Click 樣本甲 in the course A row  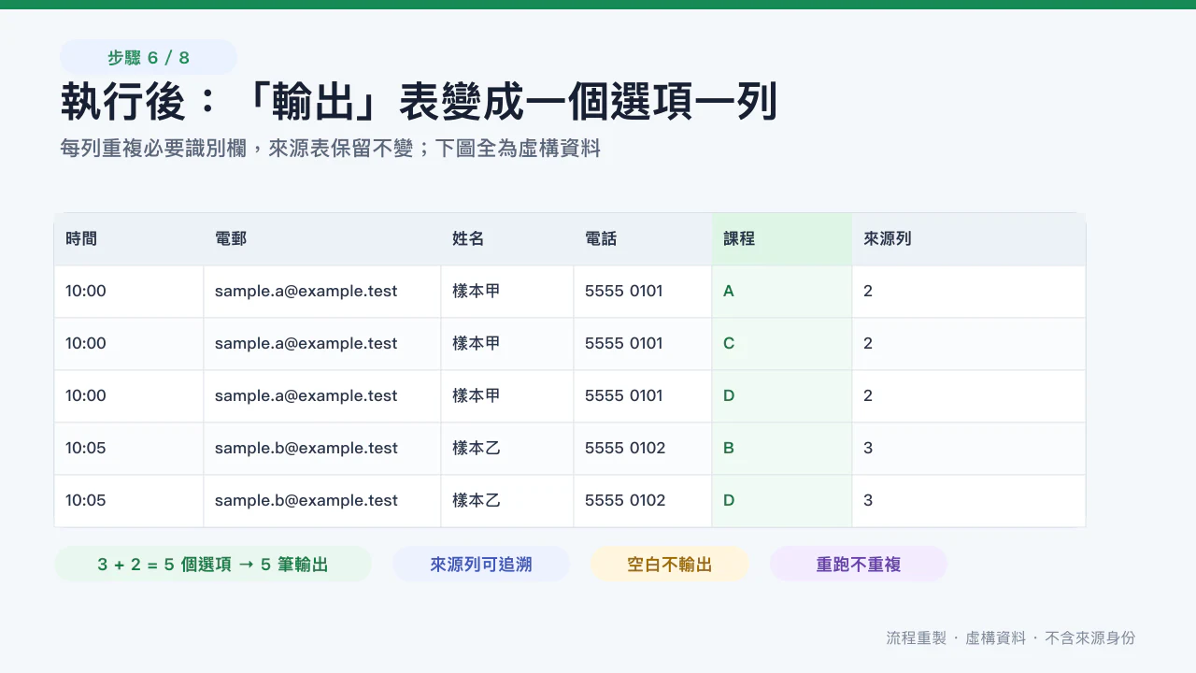click(507, 292)
